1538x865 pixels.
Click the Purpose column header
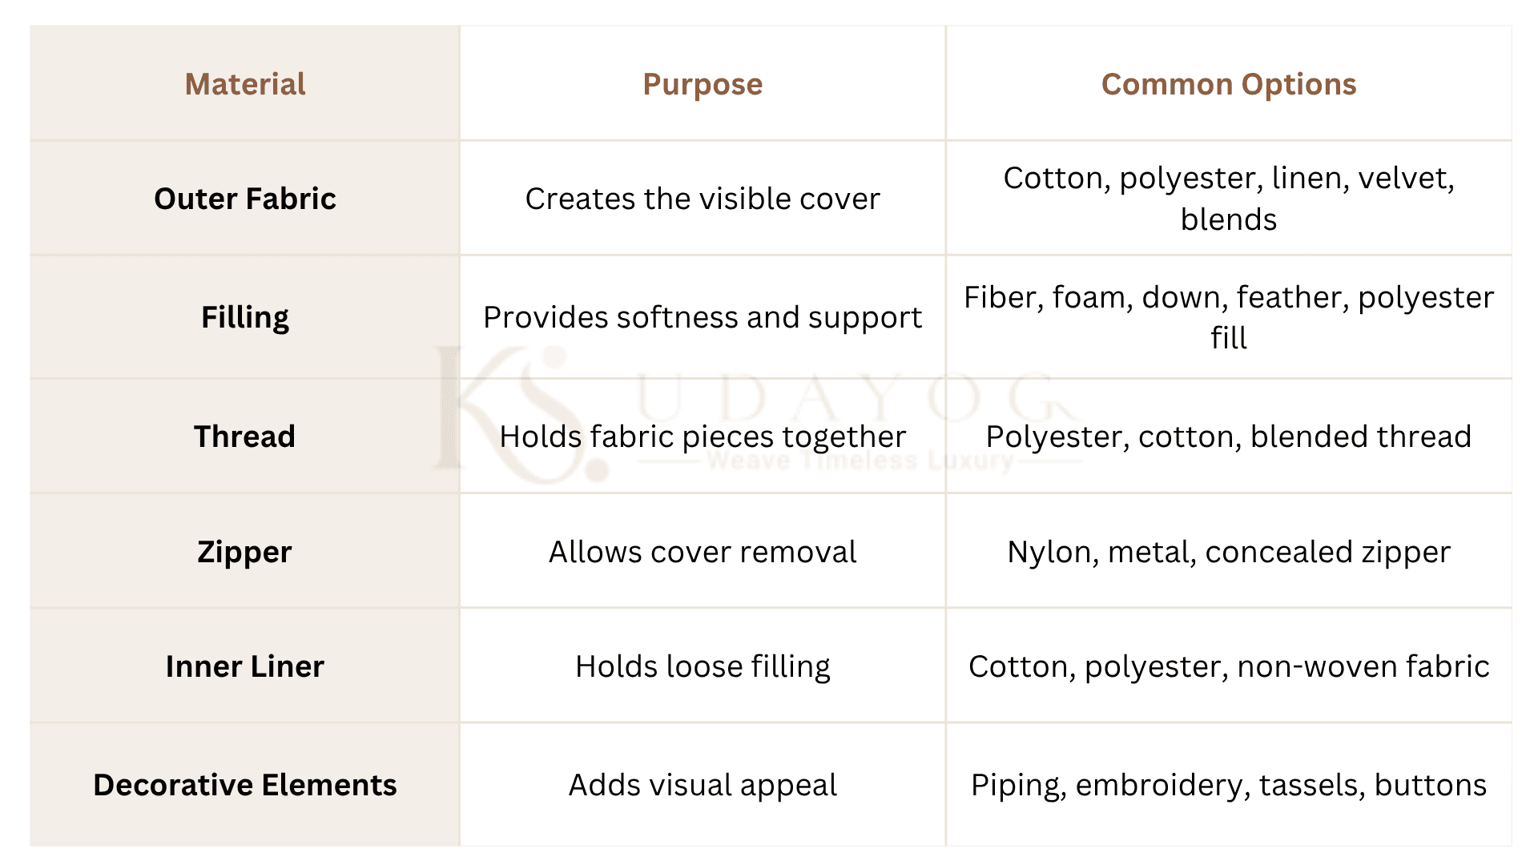click(x=703, y=84)
